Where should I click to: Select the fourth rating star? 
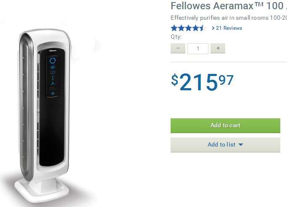click(195, 28)
